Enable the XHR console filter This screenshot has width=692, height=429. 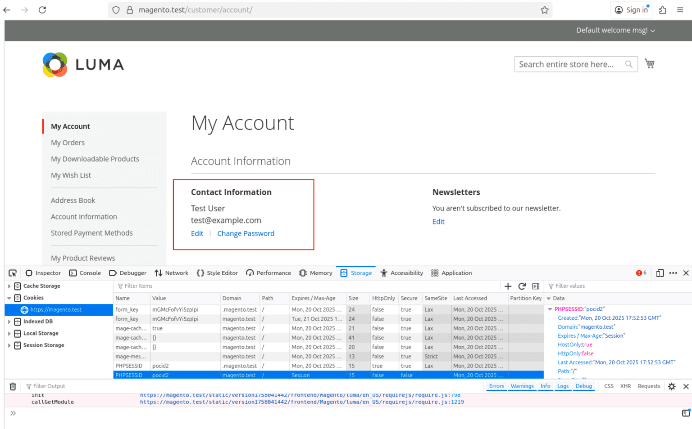click(x=625, y=386)
